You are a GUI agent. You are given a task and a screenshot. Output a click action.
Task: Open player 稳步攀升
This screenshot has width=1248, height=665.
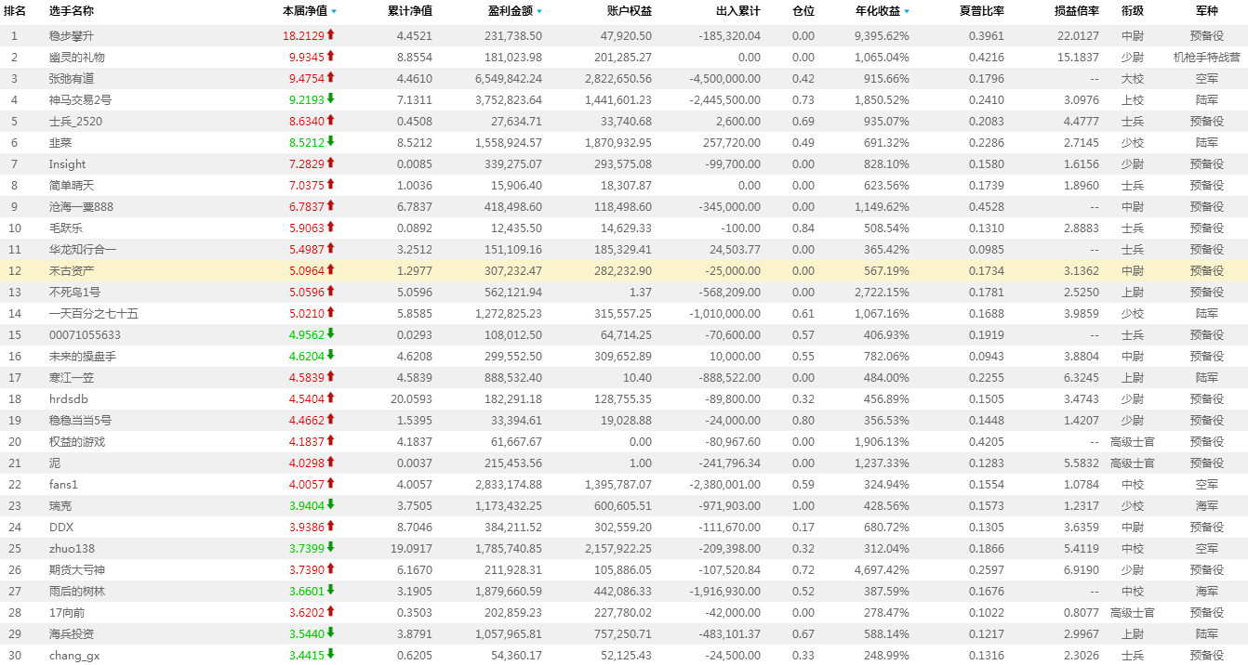(72, 36)
